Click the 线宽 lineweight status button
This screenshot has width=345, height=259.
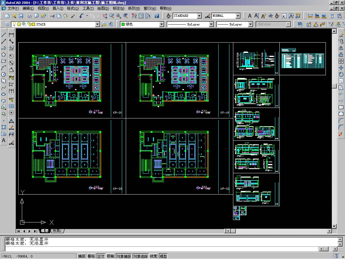point(154,256)
